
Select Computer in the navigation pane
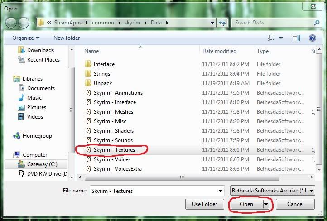(35, 155)
